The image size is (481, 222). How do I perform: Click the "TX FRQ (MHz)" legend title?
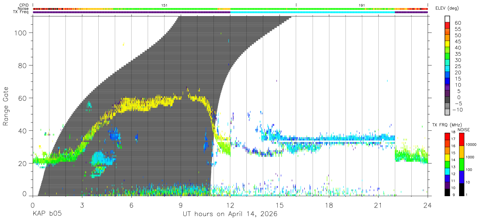pyautogui.click(x=447, y=125)
